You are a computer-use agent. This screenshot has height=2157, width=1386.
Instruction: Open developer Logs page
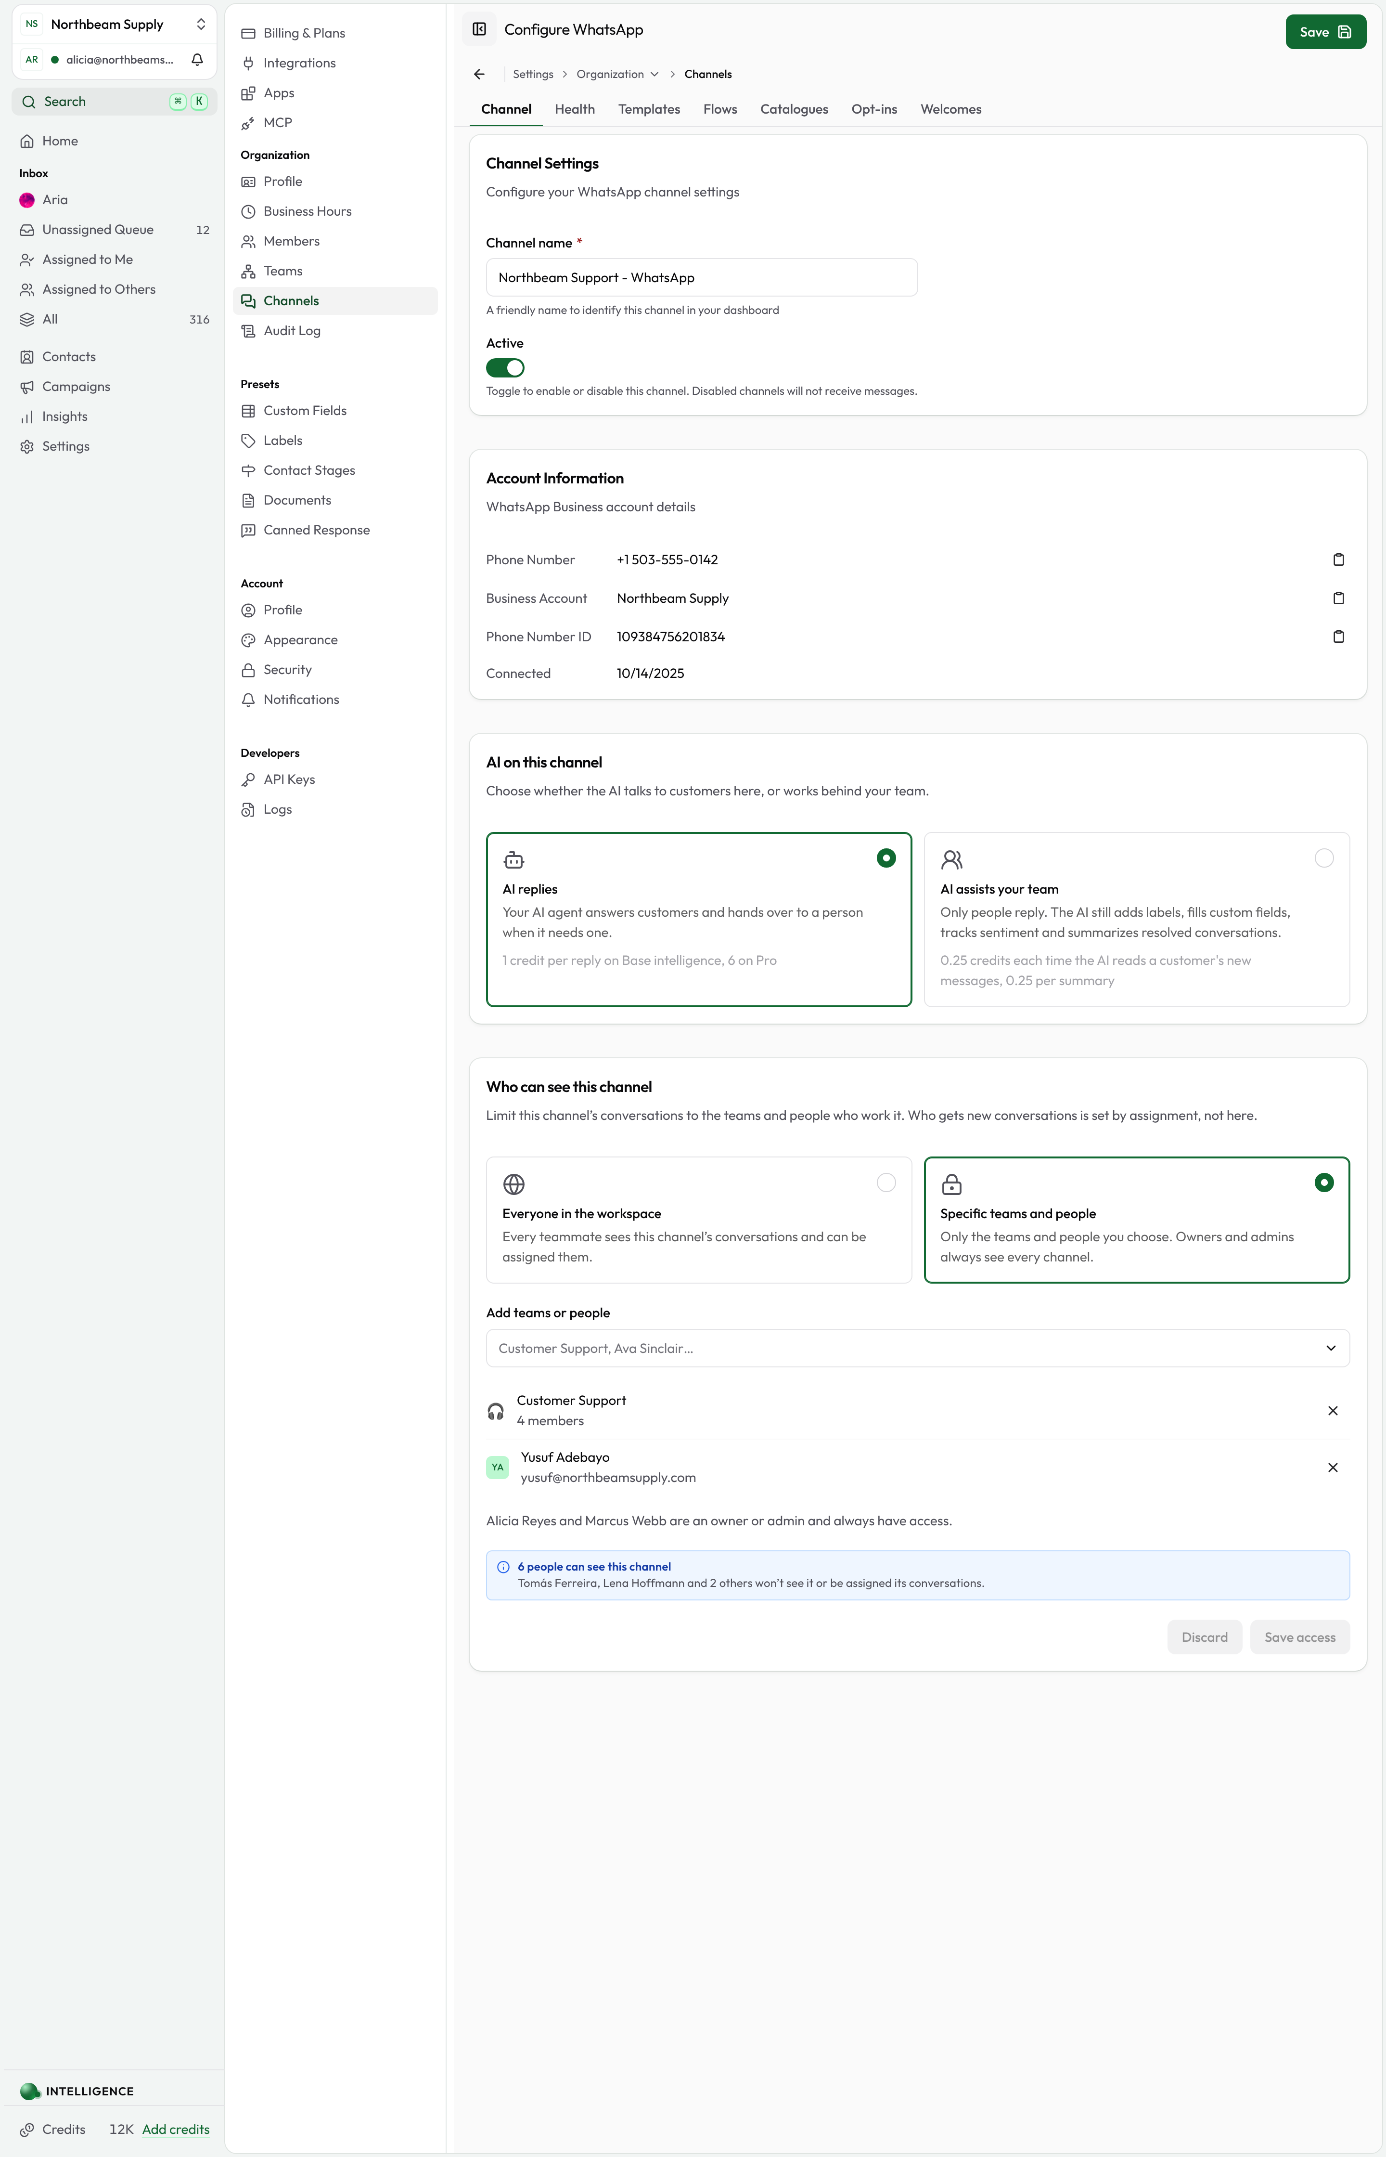(335, 809)
